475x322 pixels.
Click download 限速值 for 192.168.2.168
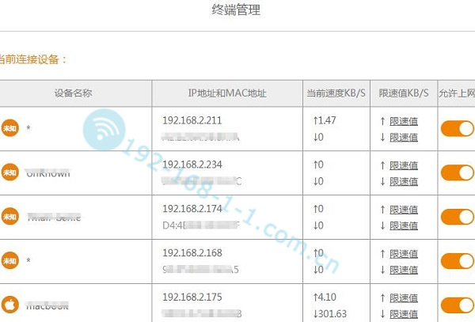point(404,270)
